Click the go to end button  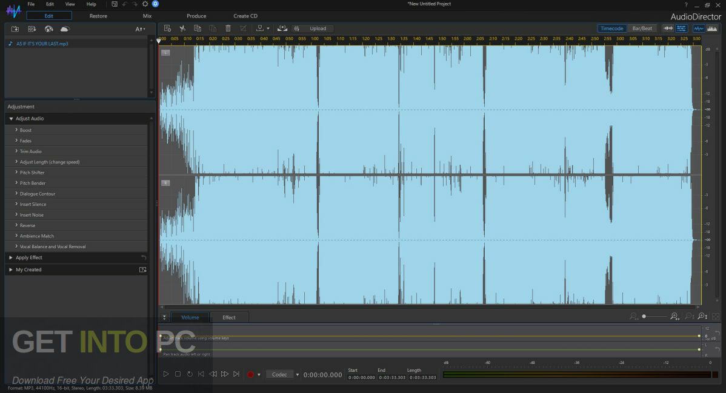(236, 374)
